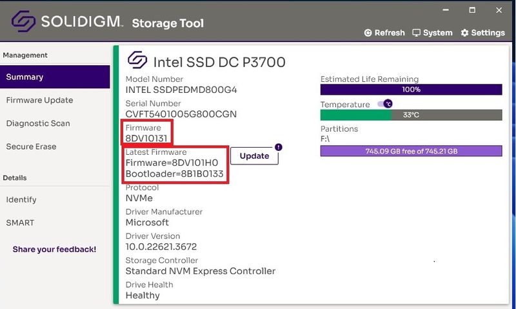Open the System view
The height and width of the screenshot is (309, 516).
tap(432, 33)
